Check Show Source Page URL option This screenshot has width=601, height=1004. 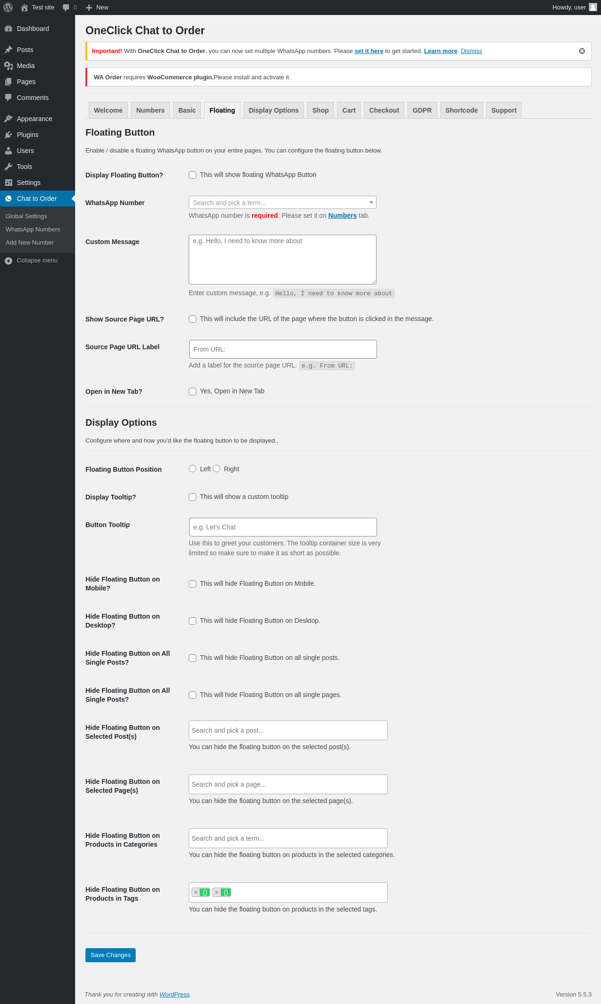(x=193, y=319)
